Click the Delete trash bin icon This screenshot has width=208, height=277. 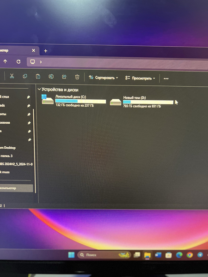pos(77,77)
